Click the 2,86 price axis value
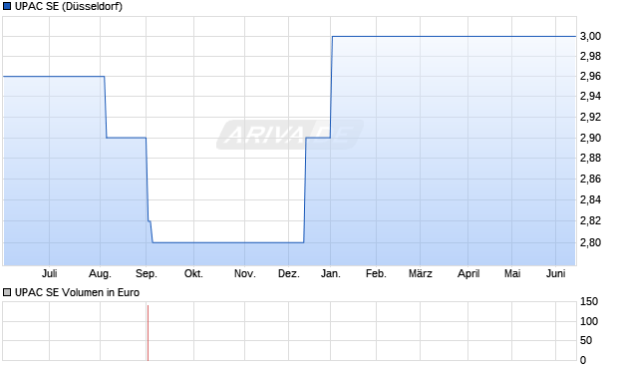Image resolution: width=618 pixels, height=370 pixels. click(x=591, y=180)
